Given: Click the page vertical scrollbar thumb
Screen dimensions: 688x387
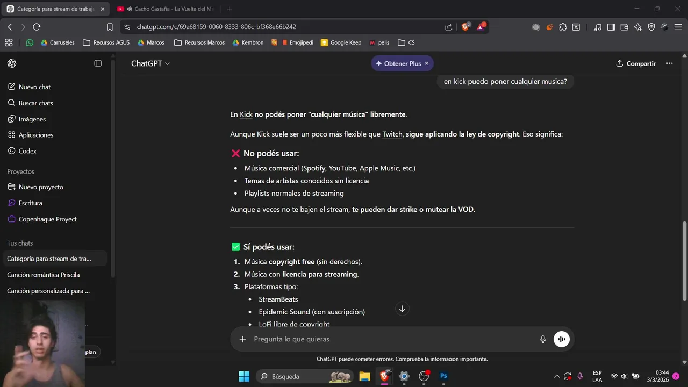Looking at the screenshot, I should (685, 261).
